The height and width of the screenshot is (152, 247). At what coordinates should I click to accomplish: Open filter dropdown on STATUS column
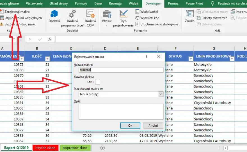[x=191, y=59]
